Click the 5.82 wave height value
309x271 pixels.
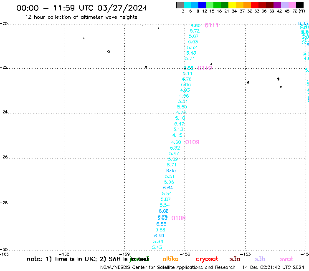pos(175,148)
